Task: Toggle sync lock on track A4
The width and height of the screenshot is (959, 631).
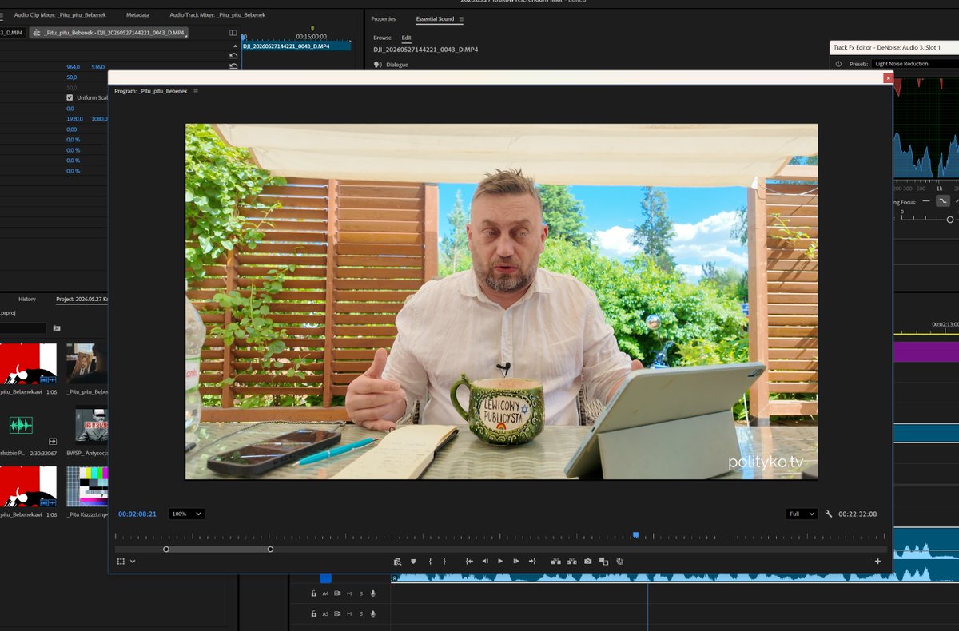Action: (337, 593)
